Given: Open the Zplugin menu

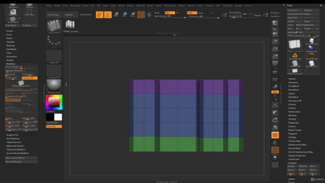Looking at the screenshot, I should (239, 6).
